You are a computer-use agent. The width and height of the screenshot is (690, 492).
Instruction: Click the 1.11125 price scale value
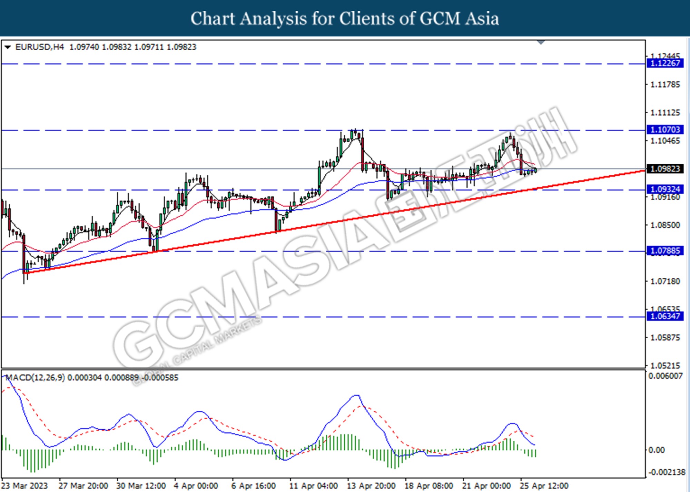665,113
